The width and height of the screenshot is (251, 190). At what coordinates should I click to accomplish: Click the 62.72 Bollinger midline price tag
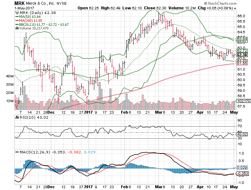[x=242, y=51]
